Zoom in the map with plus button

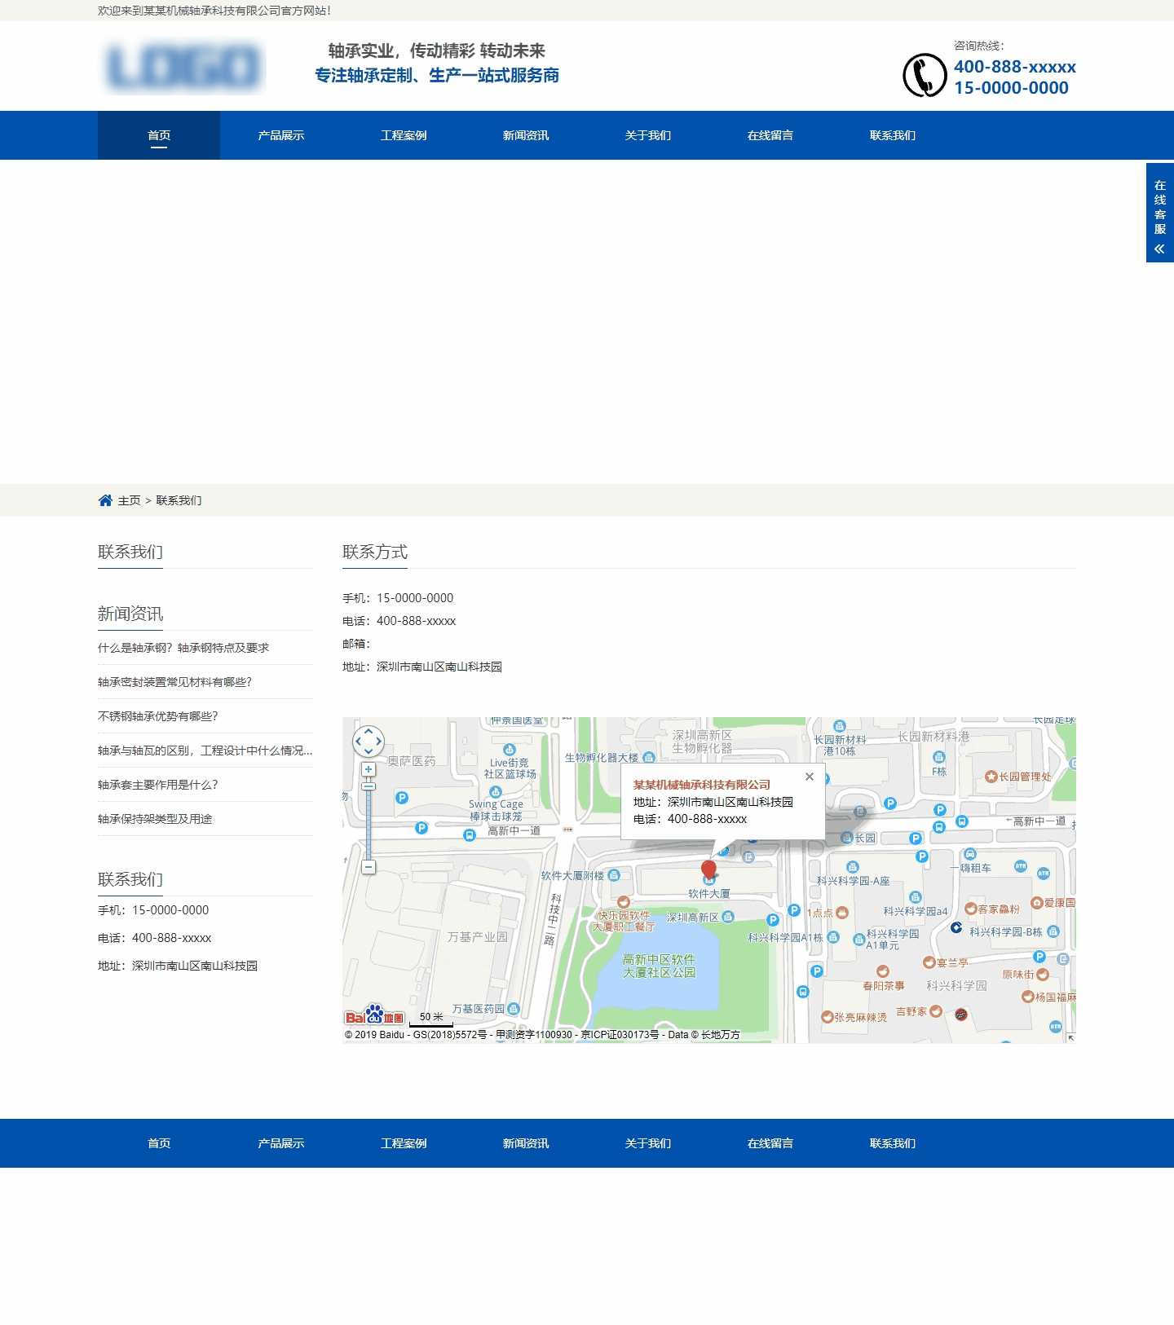click(369, 769)
